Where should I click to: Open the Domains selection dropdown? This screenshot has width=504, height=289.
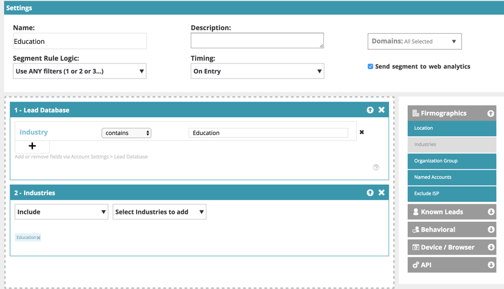414,41
